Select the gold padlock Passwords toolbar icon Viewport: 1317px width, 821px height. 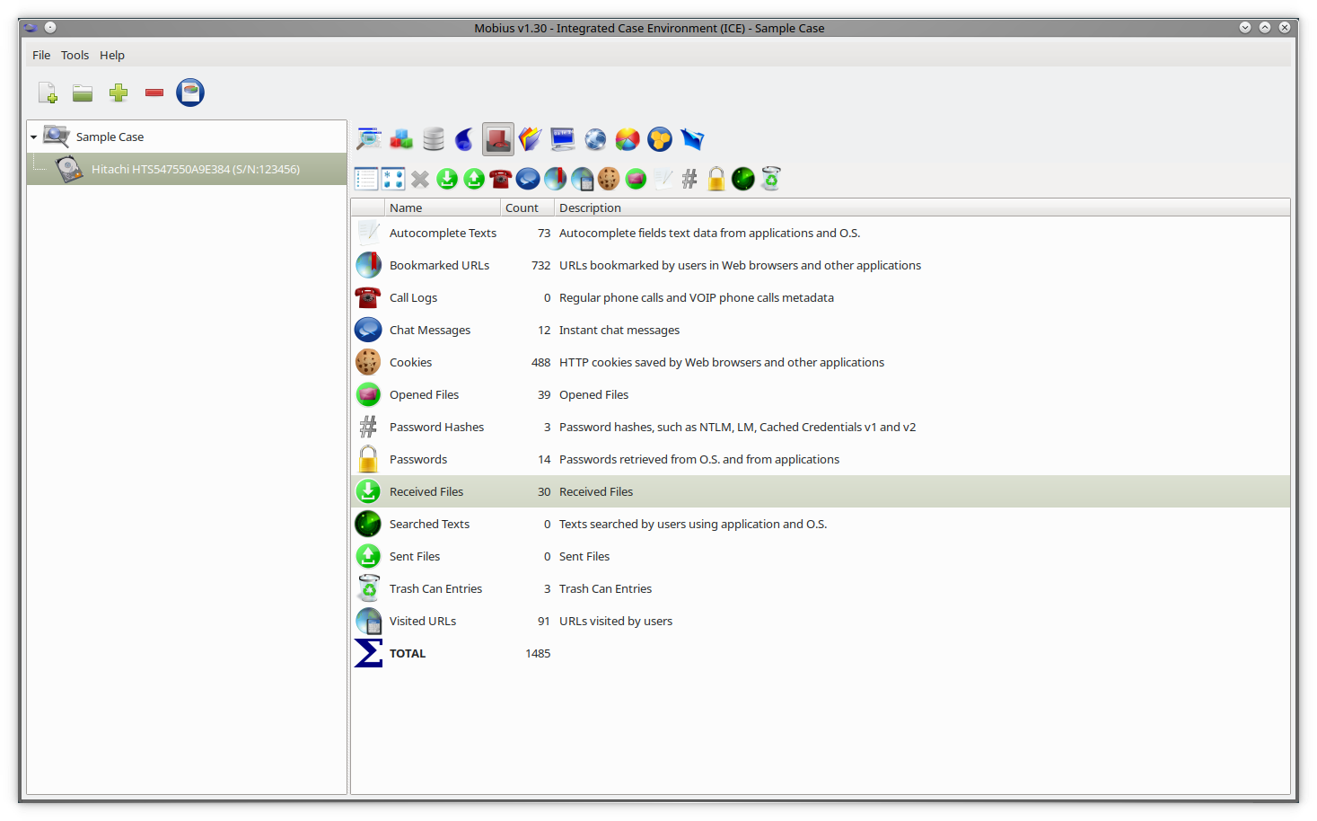716,179
